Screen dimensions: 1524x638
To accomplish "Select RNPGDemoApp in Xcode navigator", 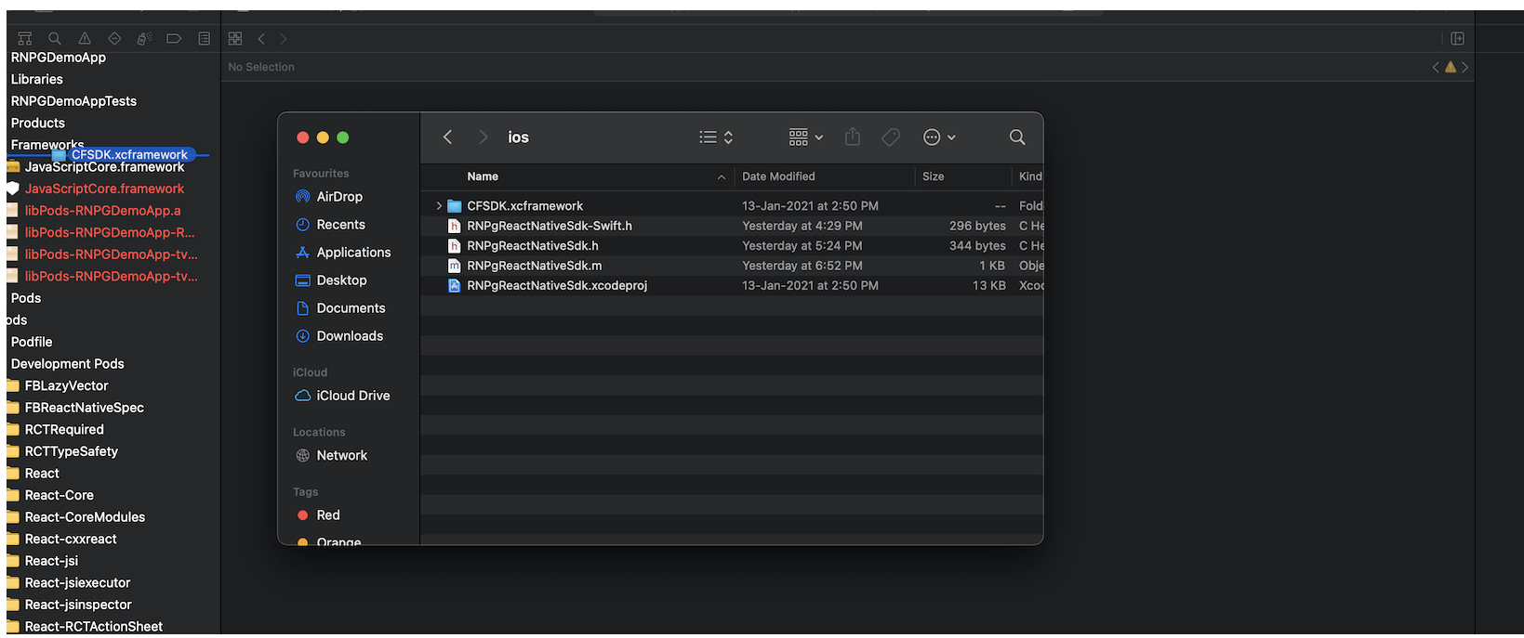I will click(x=58, y=58).
